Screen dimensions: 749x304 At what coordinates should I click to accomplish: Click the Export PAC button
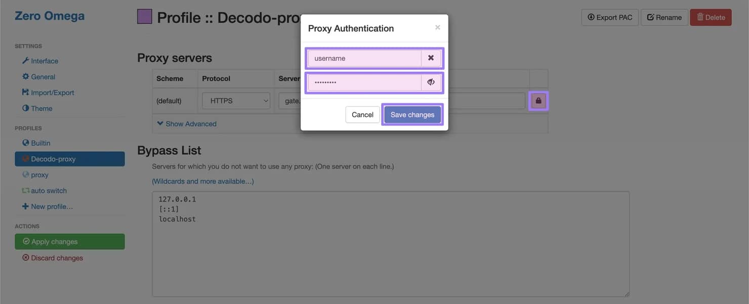(x=610, y=17)
